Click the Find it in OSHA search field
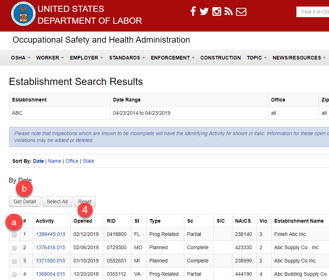329x280 pixels. pyautogui.click(x=314, y=11)
